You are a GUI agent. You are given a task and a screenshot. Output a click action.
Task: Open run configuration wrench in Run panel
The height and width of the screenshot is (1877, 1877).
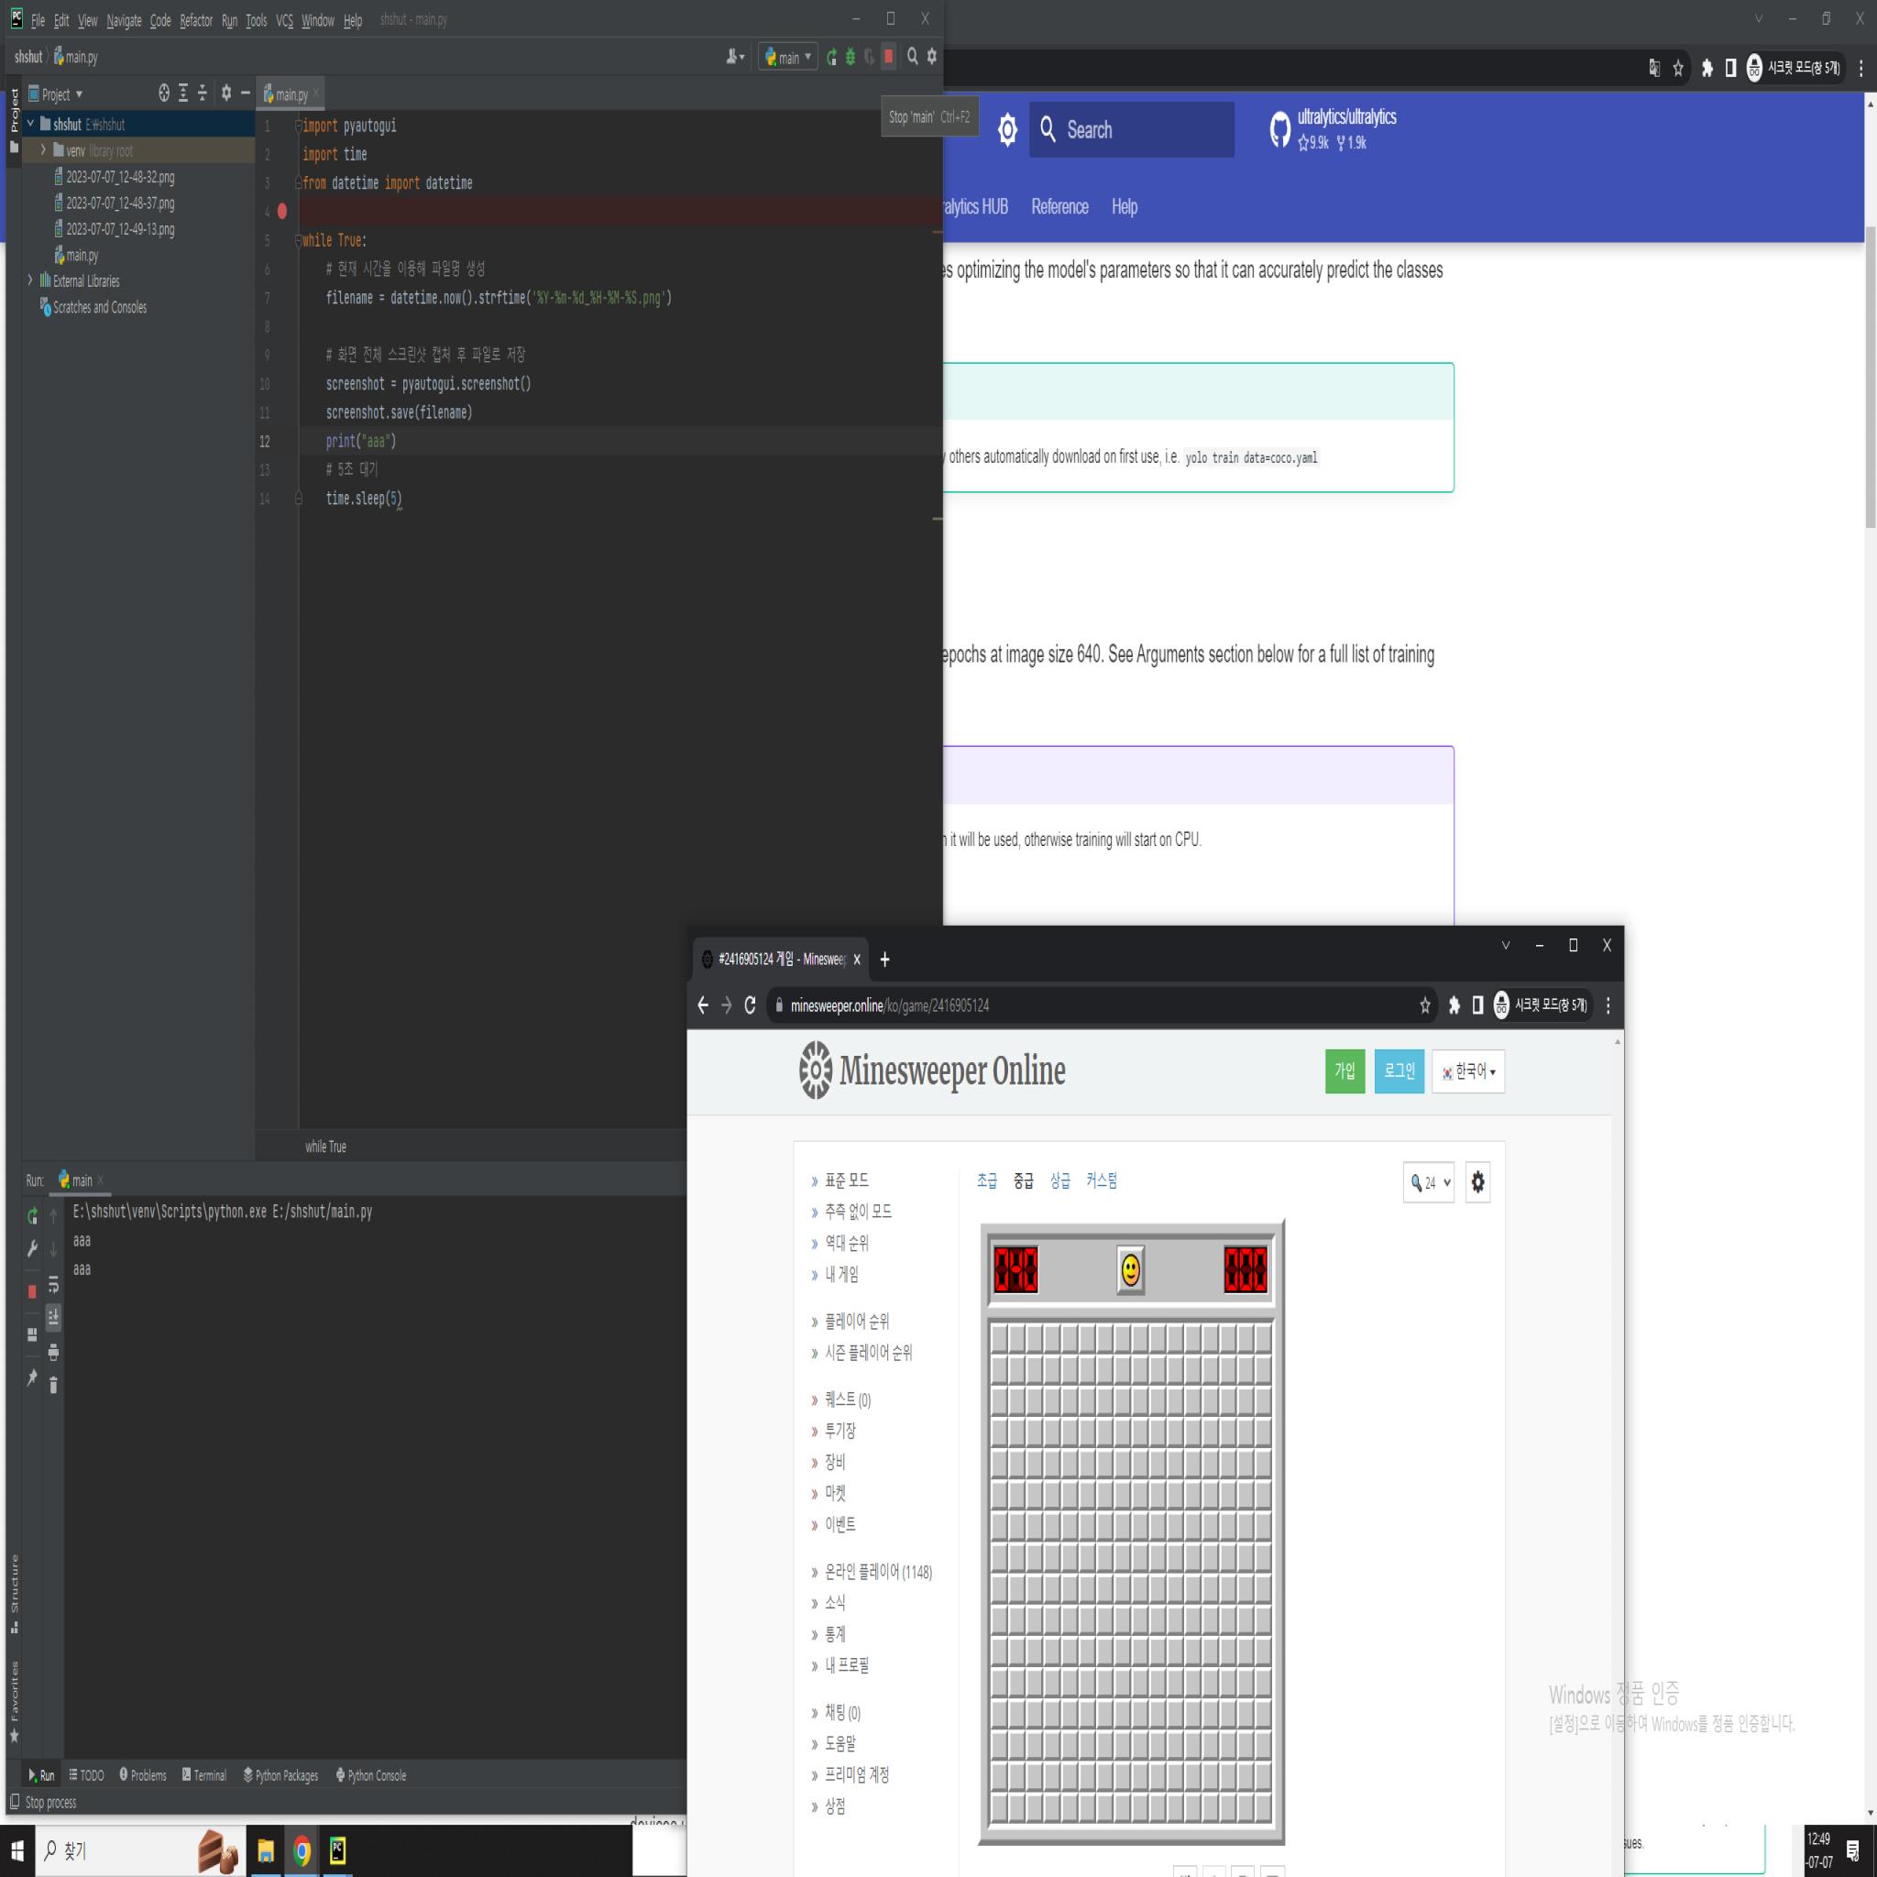[x=32, y=1248]
